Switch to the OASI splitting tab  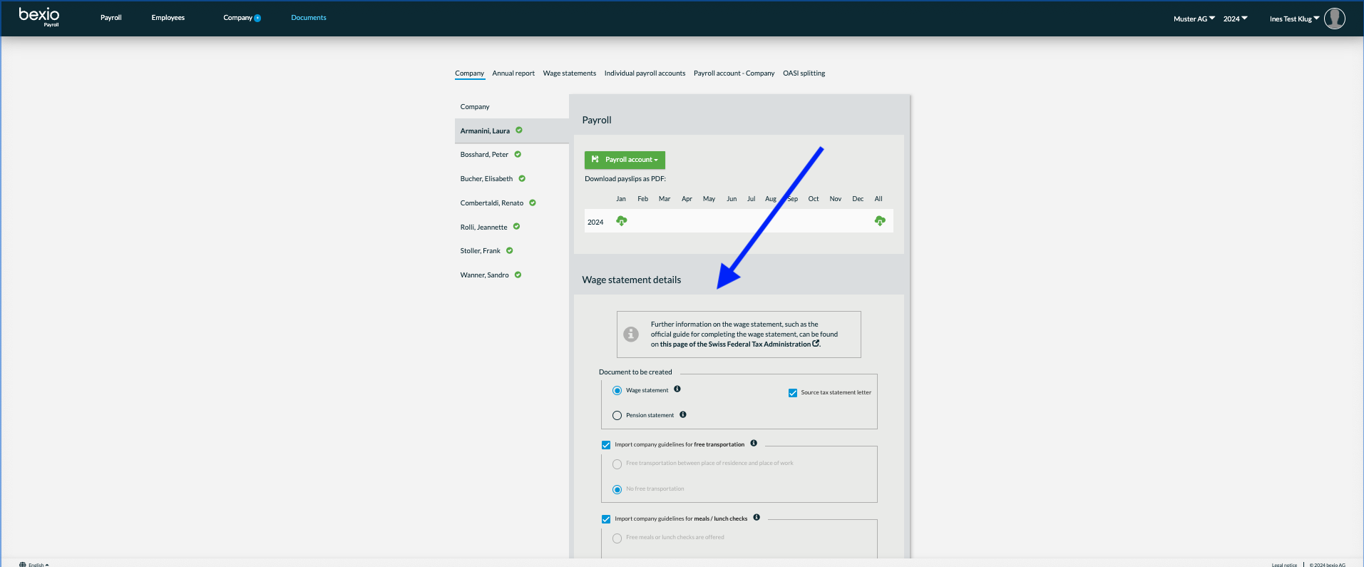(x=804, y=73)
